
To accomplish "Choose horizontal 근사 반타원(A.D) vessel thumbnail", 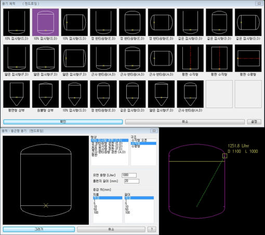I will tap(161, 58).
